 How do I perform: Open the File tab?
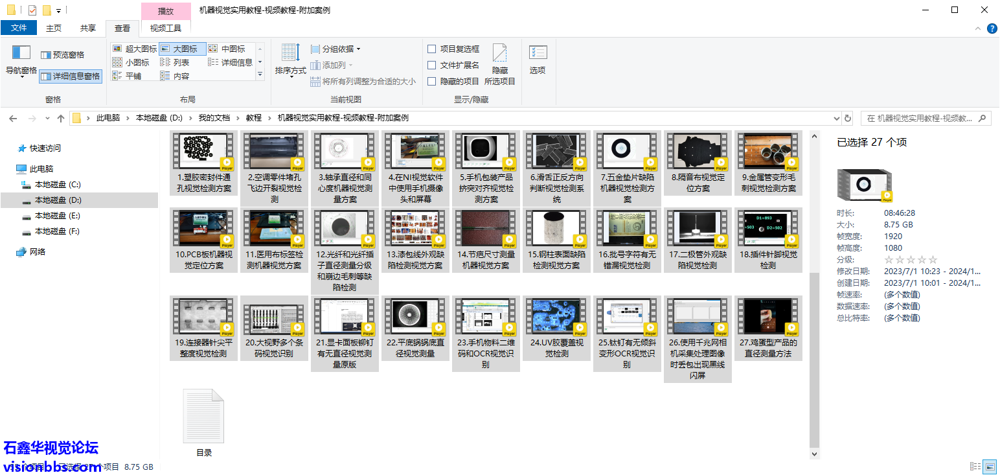pos(19,28)
